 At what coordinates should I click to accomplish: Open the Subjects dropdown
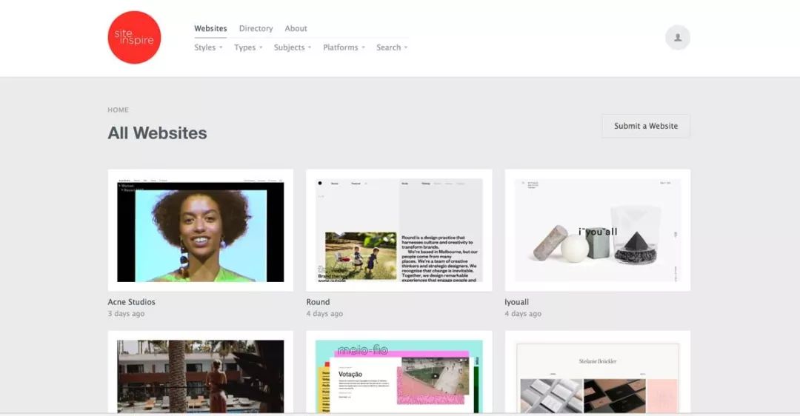tap(293, 47)
